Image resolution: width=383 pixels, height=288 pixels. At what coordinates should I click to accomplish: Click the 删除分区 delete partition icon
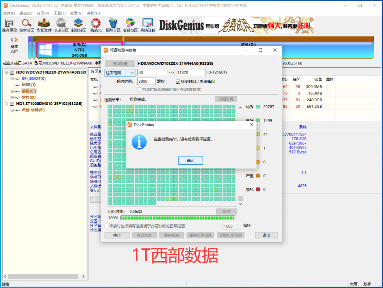pyautogui.click(x=113, y=25)
